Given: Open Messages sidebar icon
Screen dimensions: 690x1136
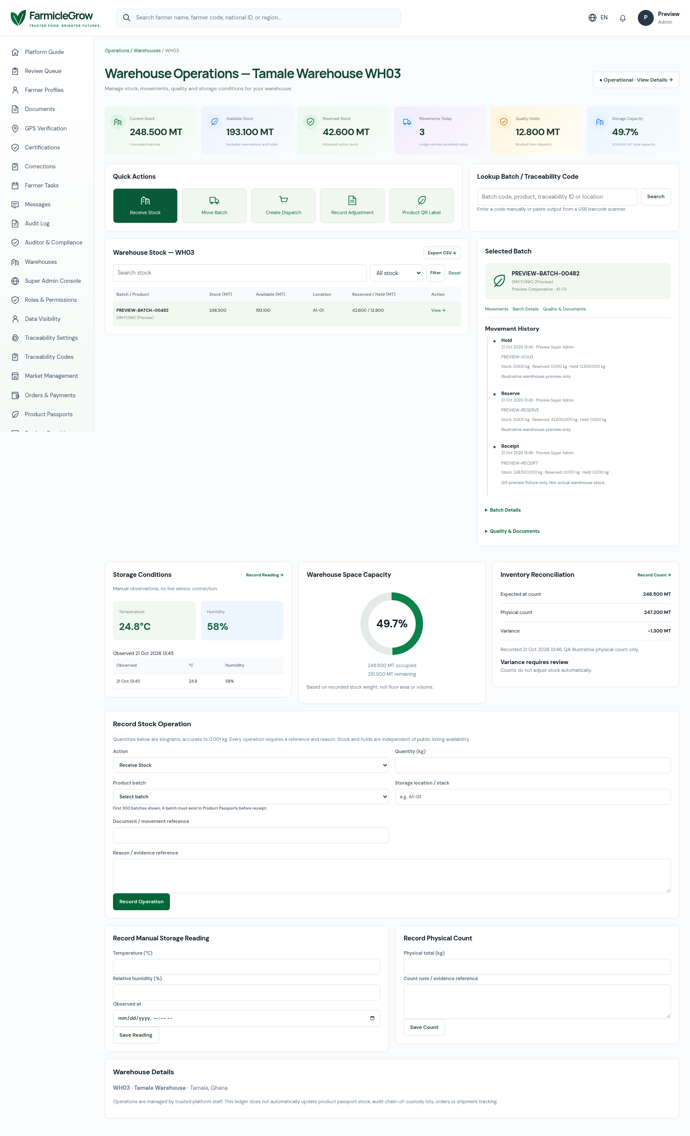Looking at the screenshot, I should (15, 205).
